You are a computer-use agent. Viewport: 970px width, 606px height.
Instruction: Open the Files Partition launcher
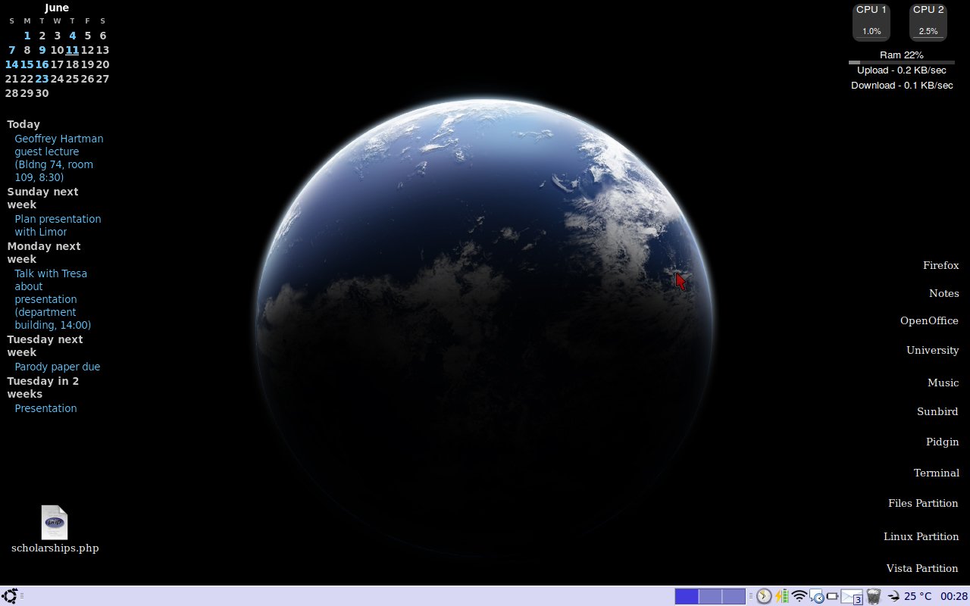[923, 503]
